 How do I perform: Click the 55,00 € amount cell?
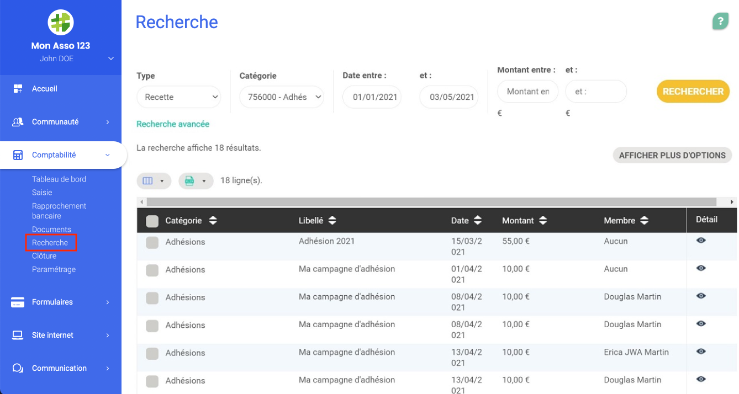(x=516, y=241)
